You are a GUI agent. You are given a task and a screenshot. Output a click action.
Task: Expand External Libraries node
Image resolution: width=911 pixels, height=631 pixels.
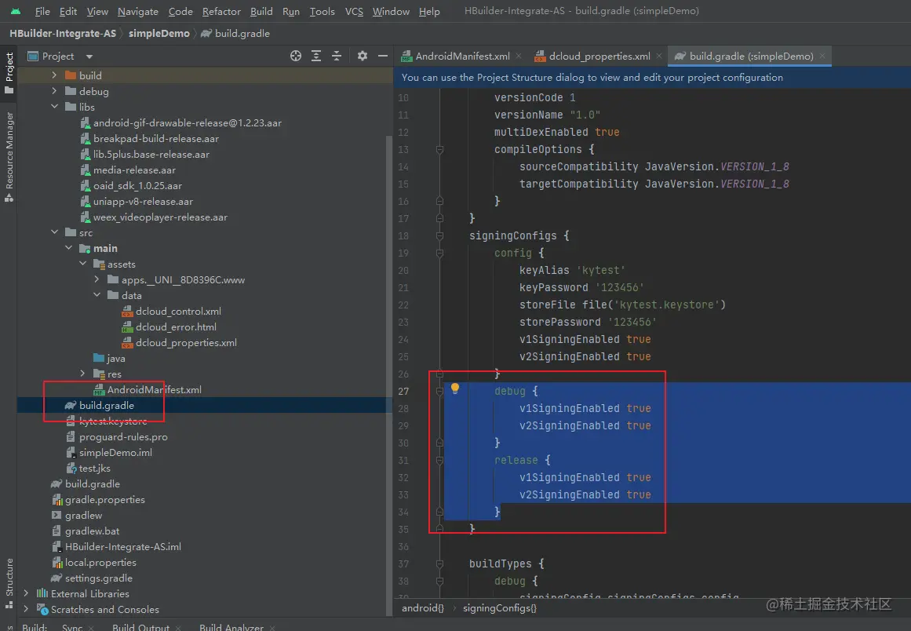tap(26, 593)
